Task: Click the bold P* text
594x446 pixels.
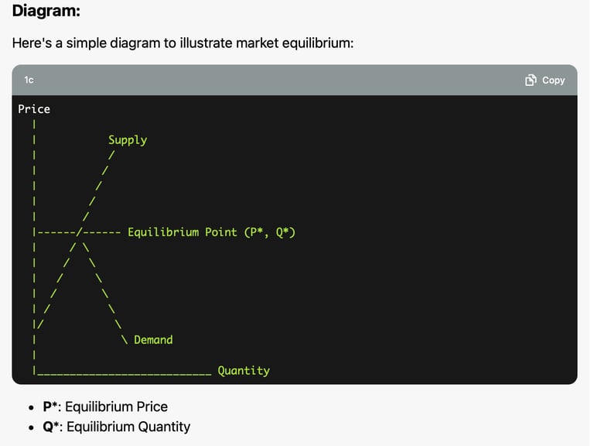Action: click(x=49, y=407)
